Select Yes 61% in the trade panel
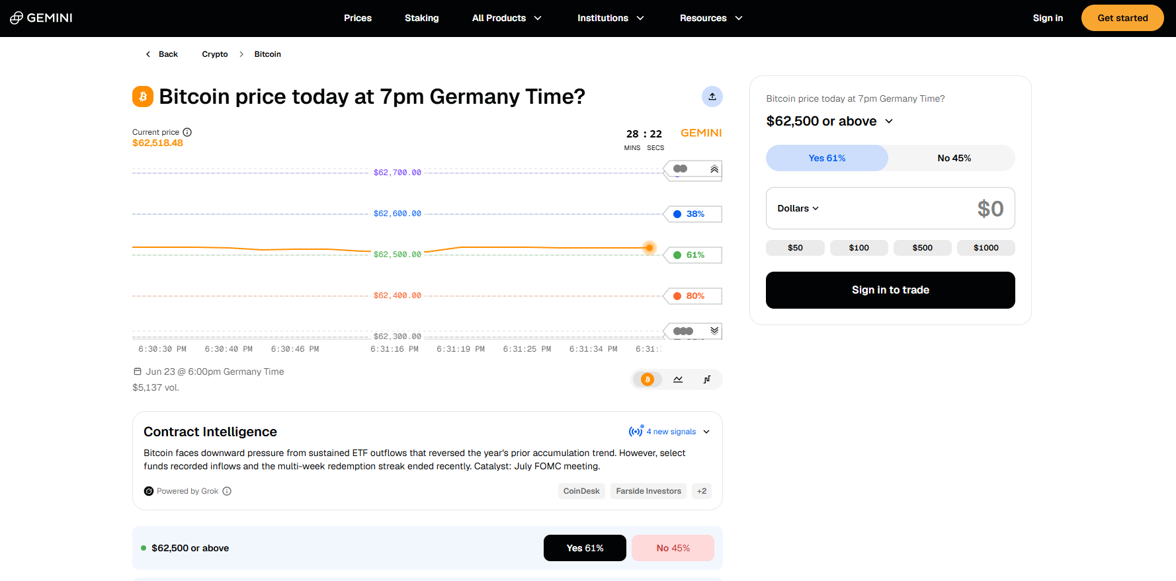The height and width of the screenshot is (581, 1176). pos(827,158)
